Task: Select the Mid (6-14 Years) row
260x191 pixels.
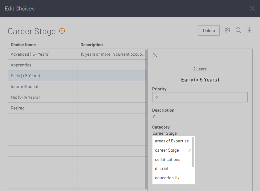Action: point(25,97)
